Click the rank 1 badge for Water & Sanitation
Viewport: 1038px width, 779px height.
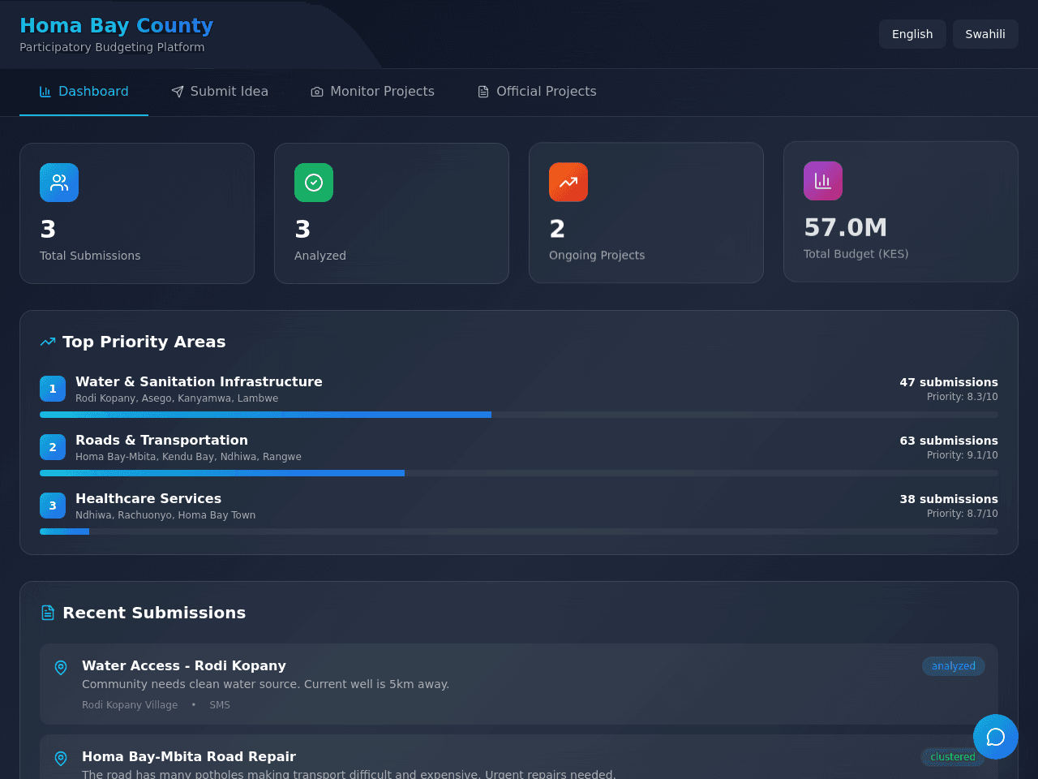pyautogui.click(x=53, y=389)
